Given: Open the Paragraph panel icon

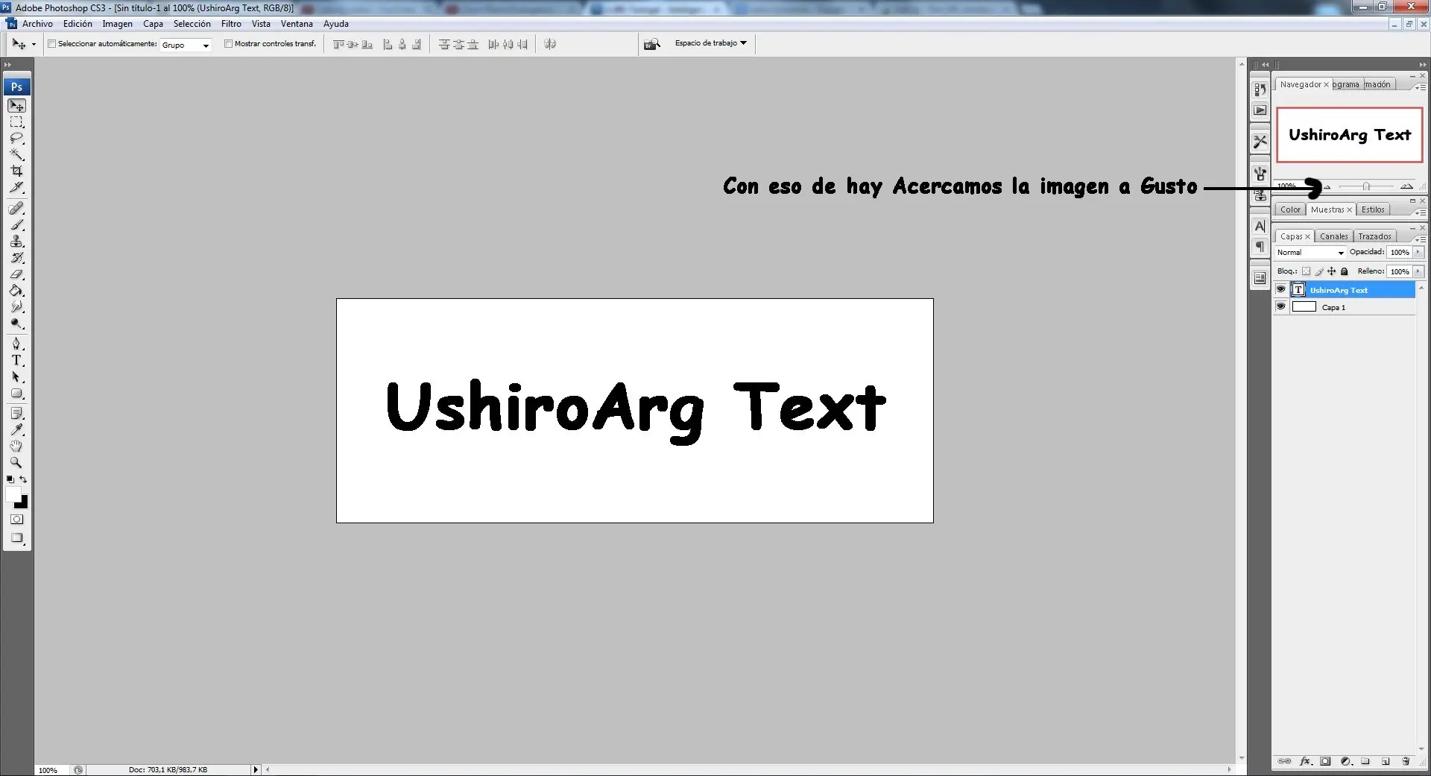Looking at the screenshot, I should [1260, 247].
